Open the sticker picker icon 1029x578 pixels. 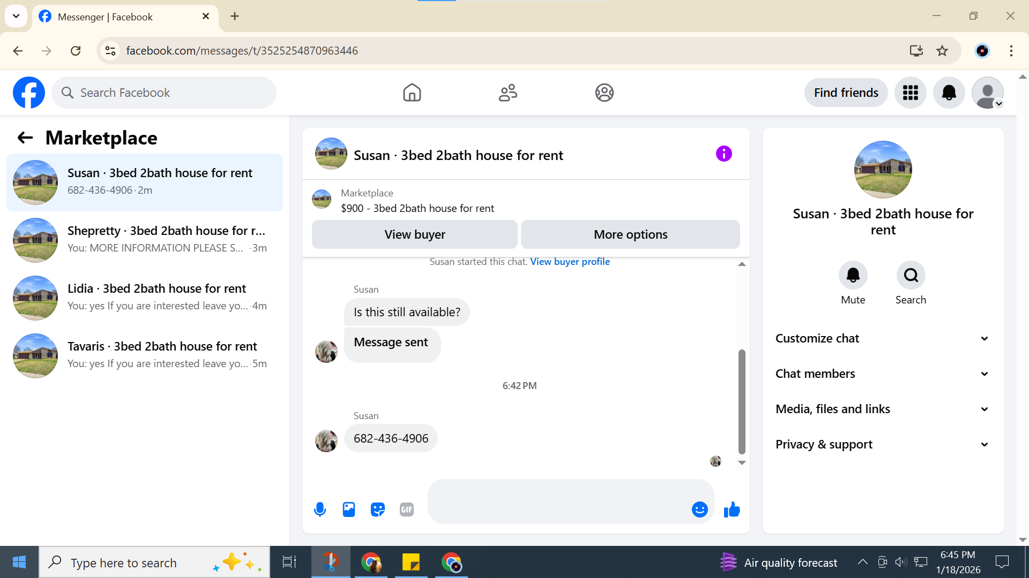pos(378,509)
